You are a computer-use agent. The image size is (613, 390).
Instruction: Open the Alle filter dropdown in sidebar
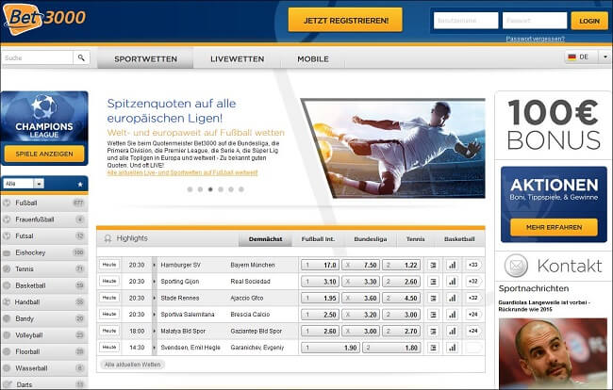(24, 184)
